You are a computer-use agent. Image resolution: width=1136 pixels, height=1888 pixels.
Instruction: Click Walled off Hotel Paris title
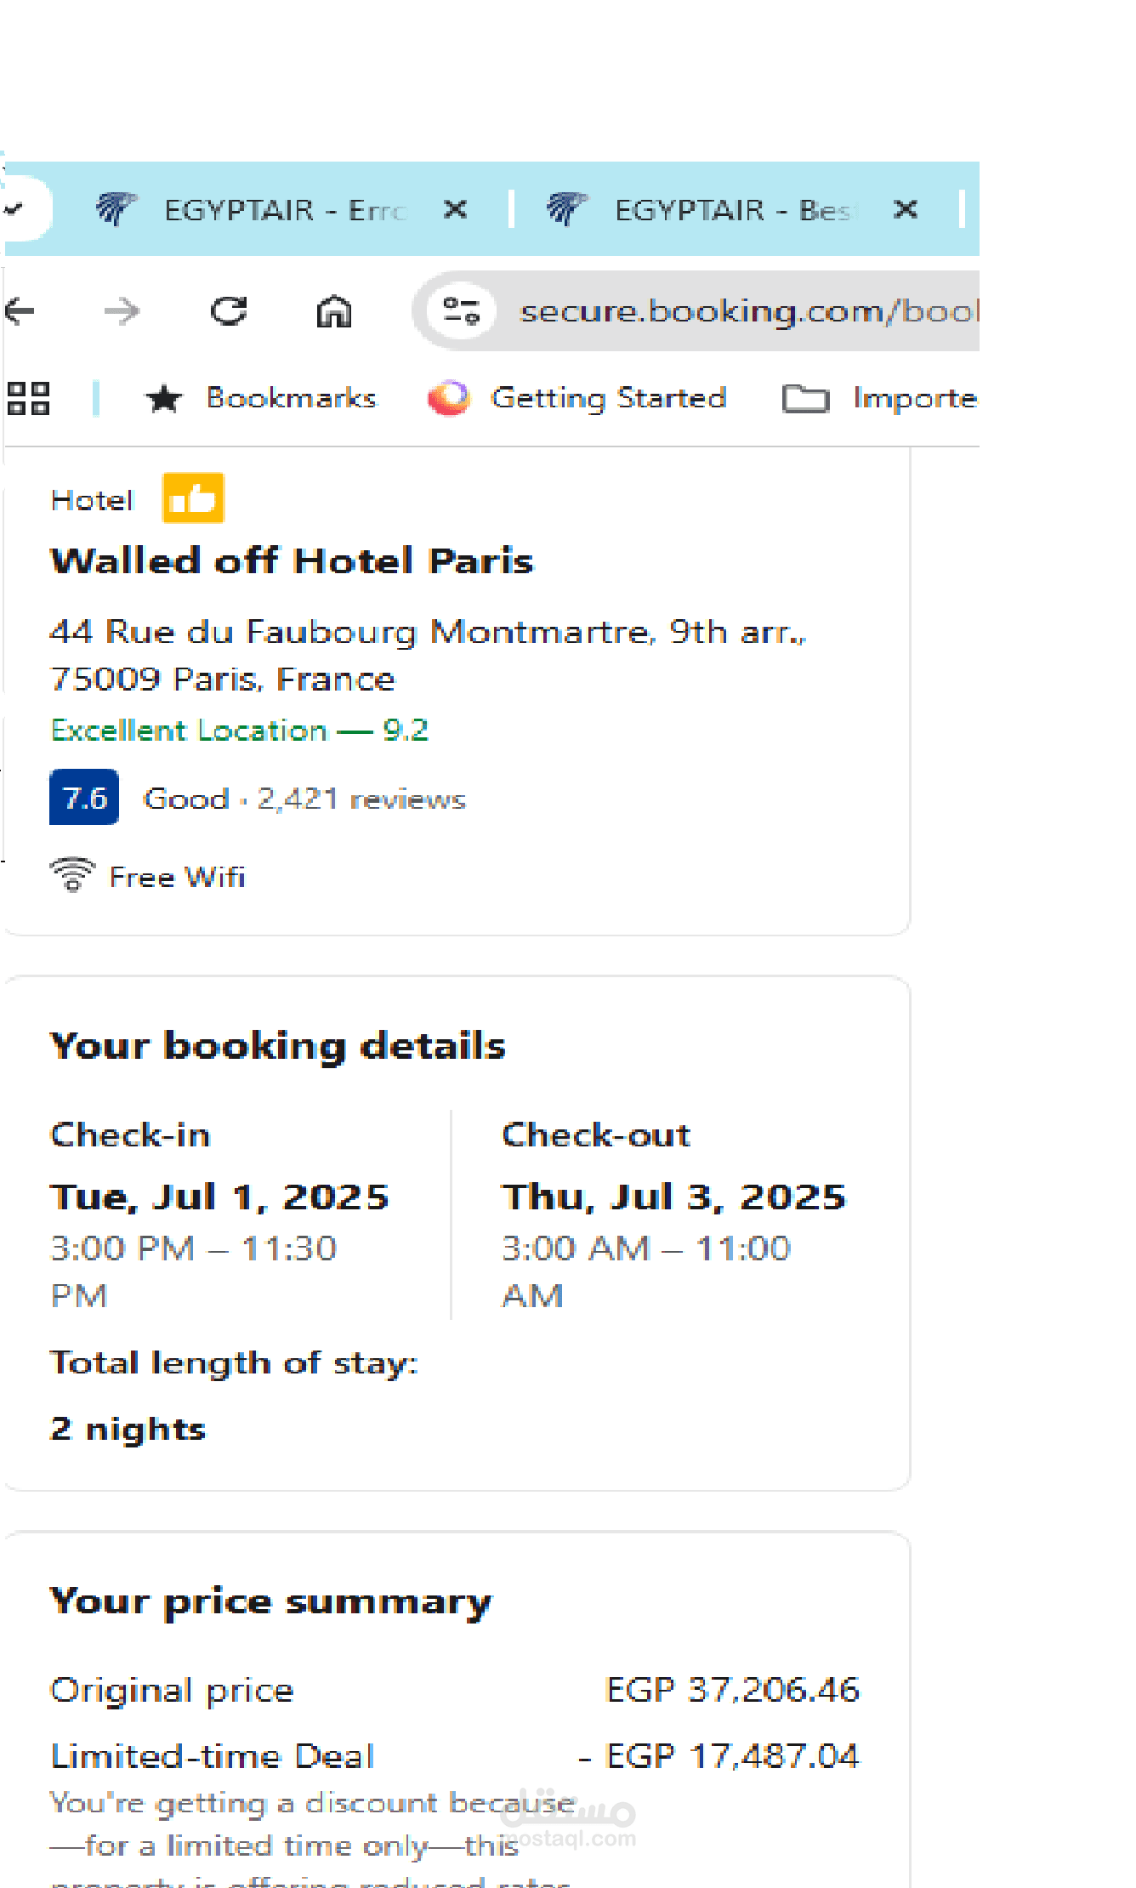coord(292,561)
